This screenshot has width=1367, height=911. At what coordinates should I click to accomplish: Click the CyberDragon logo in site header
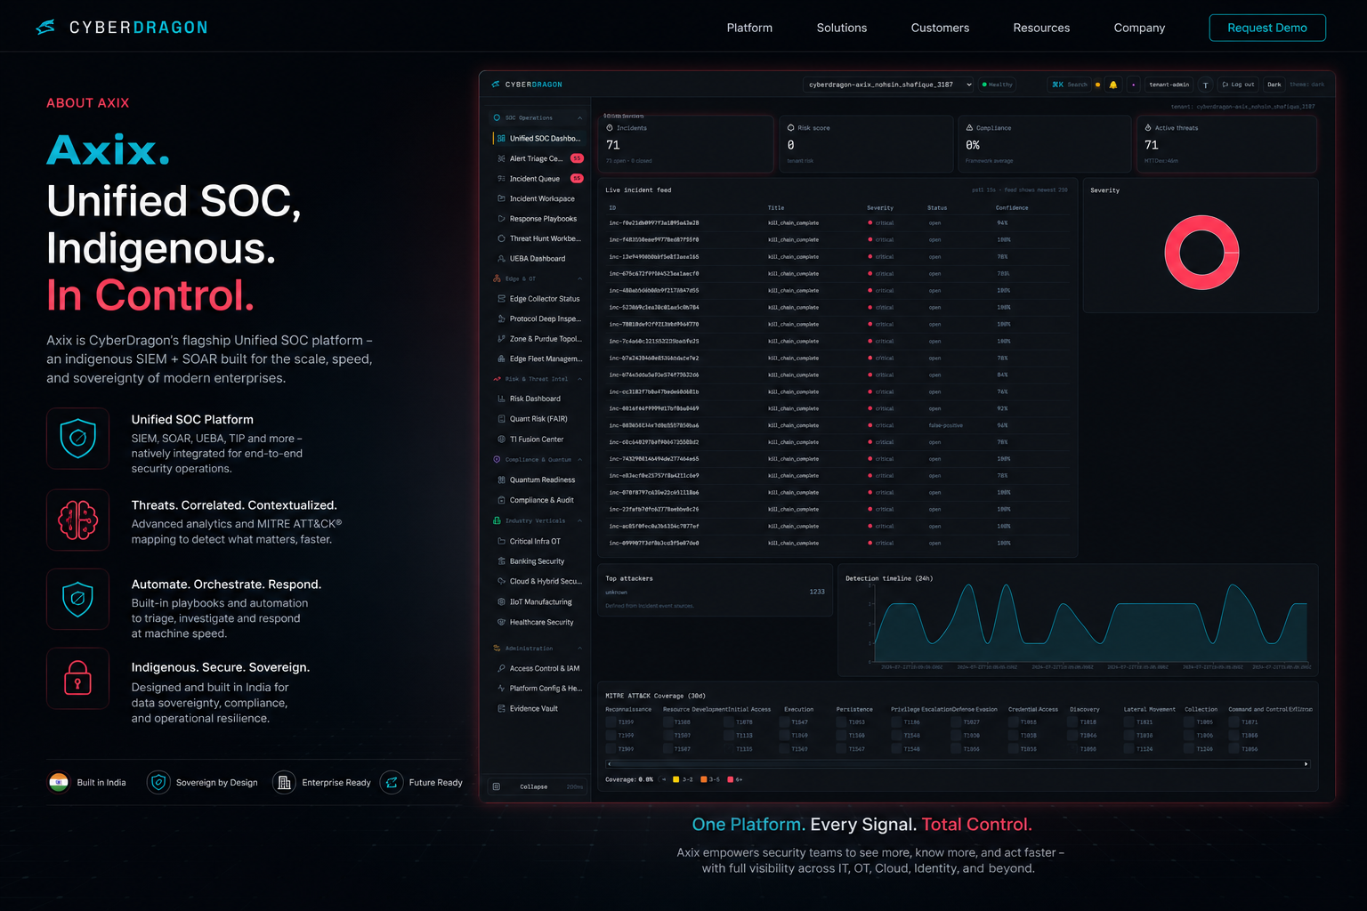(x=121, y=28)
